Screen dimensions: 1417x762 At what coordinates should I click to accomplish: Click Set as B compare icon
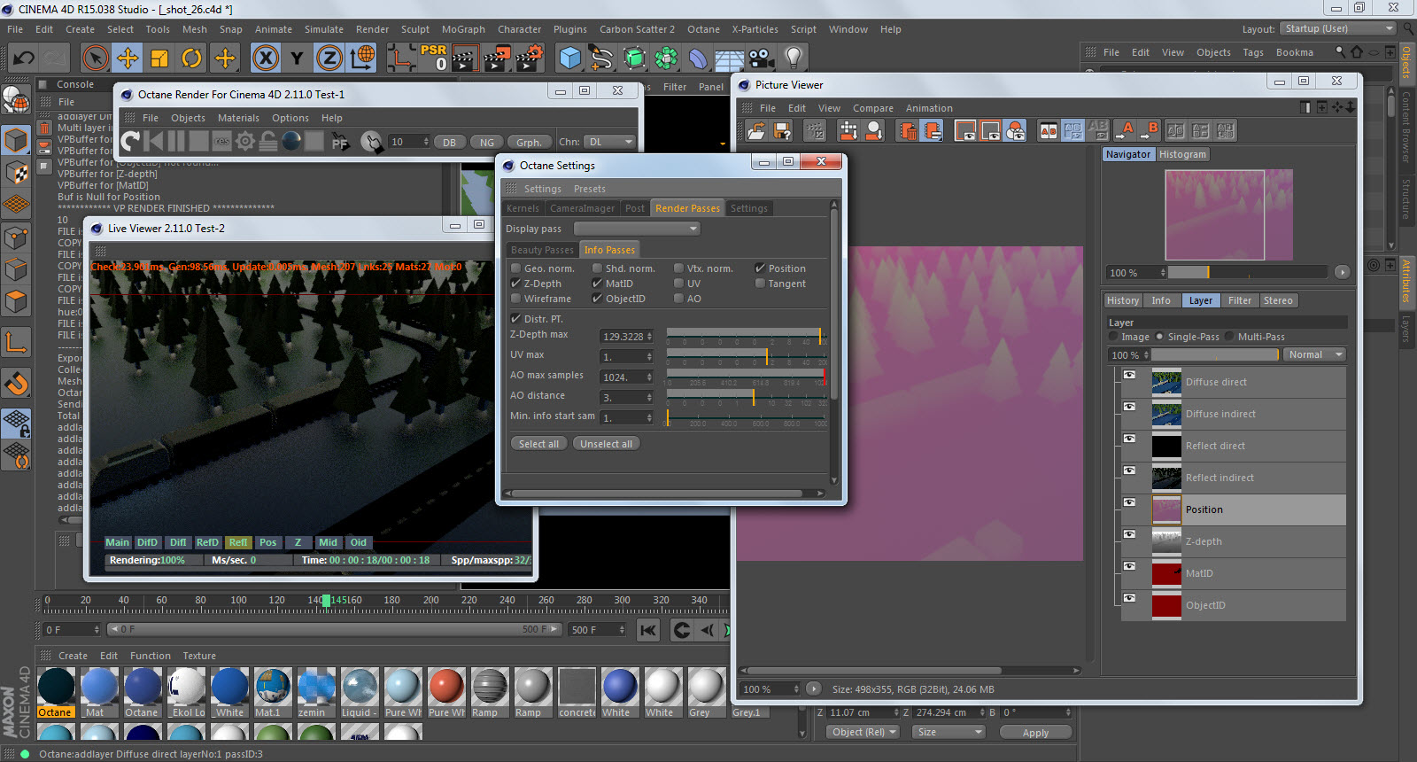(x=1150, y=131)
